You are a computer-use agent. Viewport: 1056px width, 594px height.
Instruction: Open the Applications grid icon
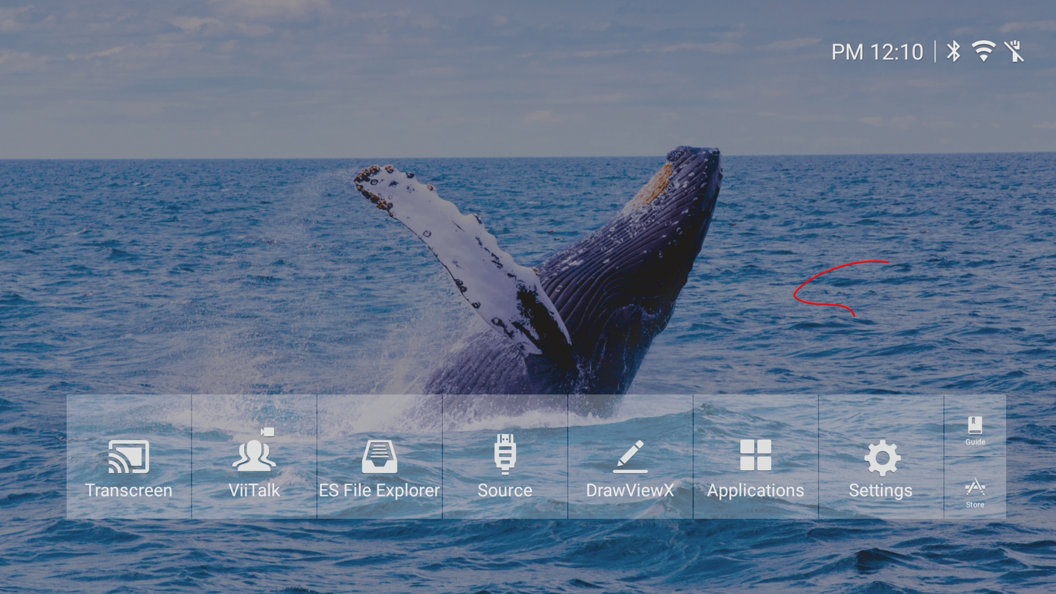tap(755, 455)
